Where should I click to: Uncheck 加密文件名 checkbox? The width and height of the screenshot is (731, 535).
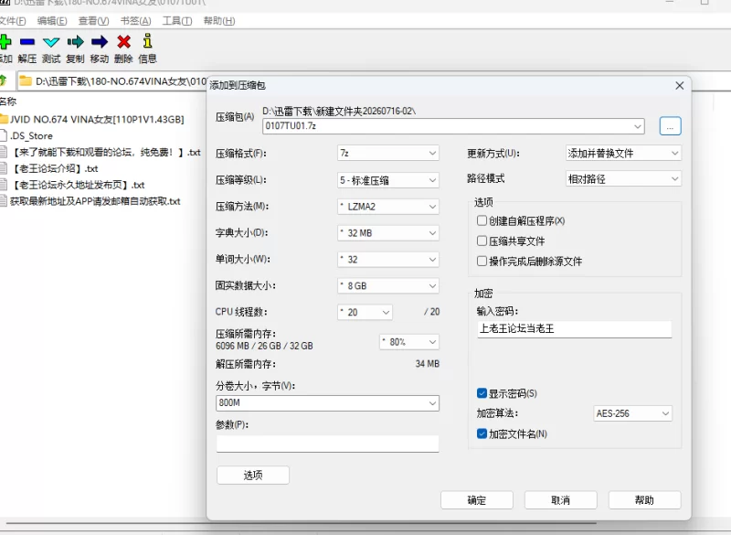click(482, 433)
